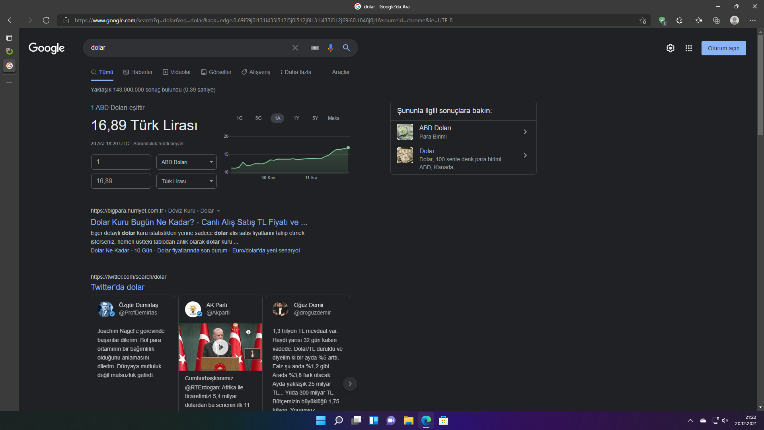Open the Türk Lirası currency dropdown
Viewport: 764px width, 430px height.
click(x=186, y=181)
